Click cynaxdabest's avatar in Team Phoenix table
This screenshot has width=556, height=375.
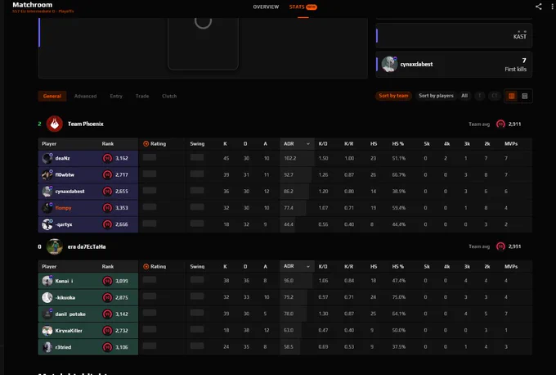47,191
